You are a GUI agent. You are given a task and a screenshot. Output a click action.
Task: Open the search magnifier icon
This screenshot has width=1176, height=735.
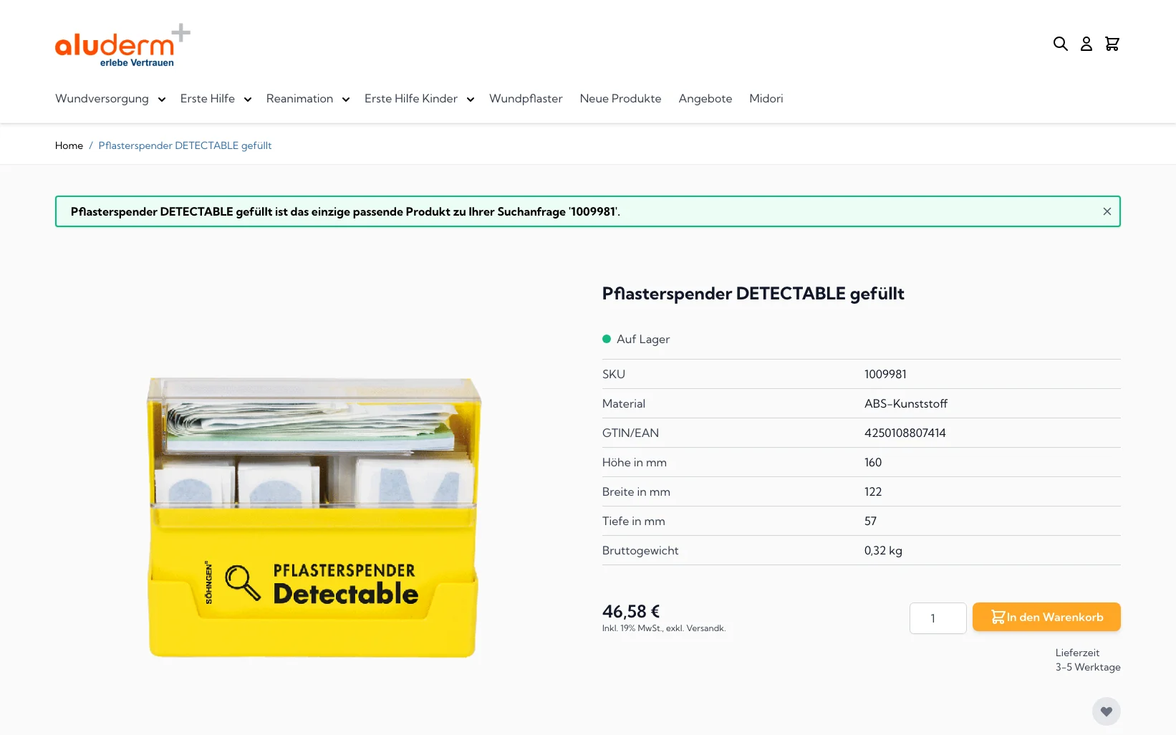(x=1061, y=44)
